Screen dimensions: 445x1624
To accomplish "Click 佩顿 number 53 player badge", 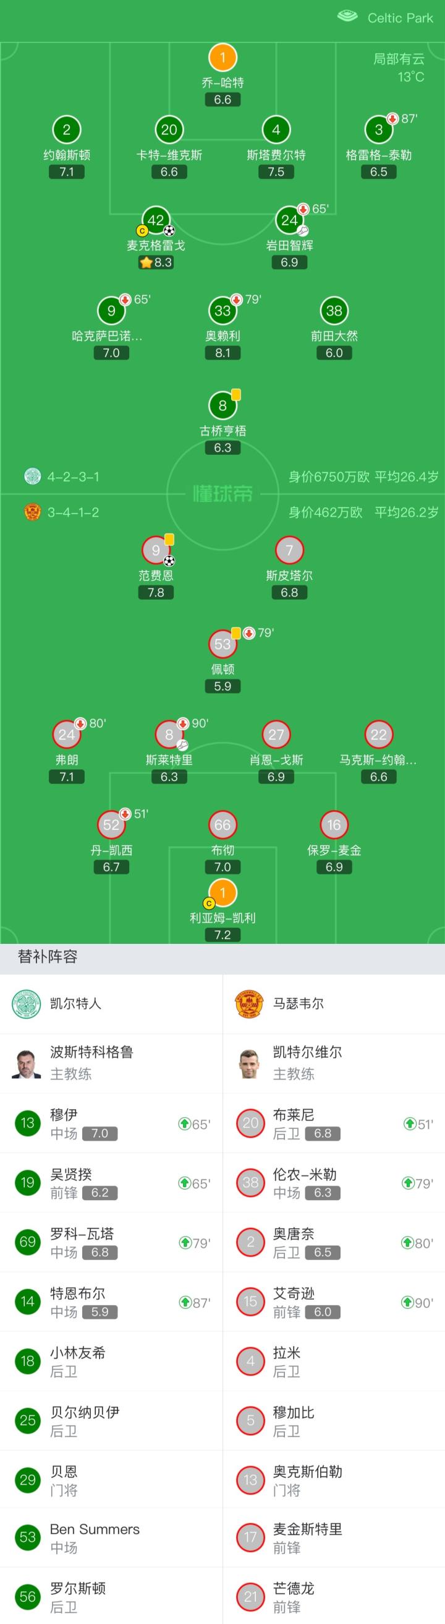I will 222,644.
